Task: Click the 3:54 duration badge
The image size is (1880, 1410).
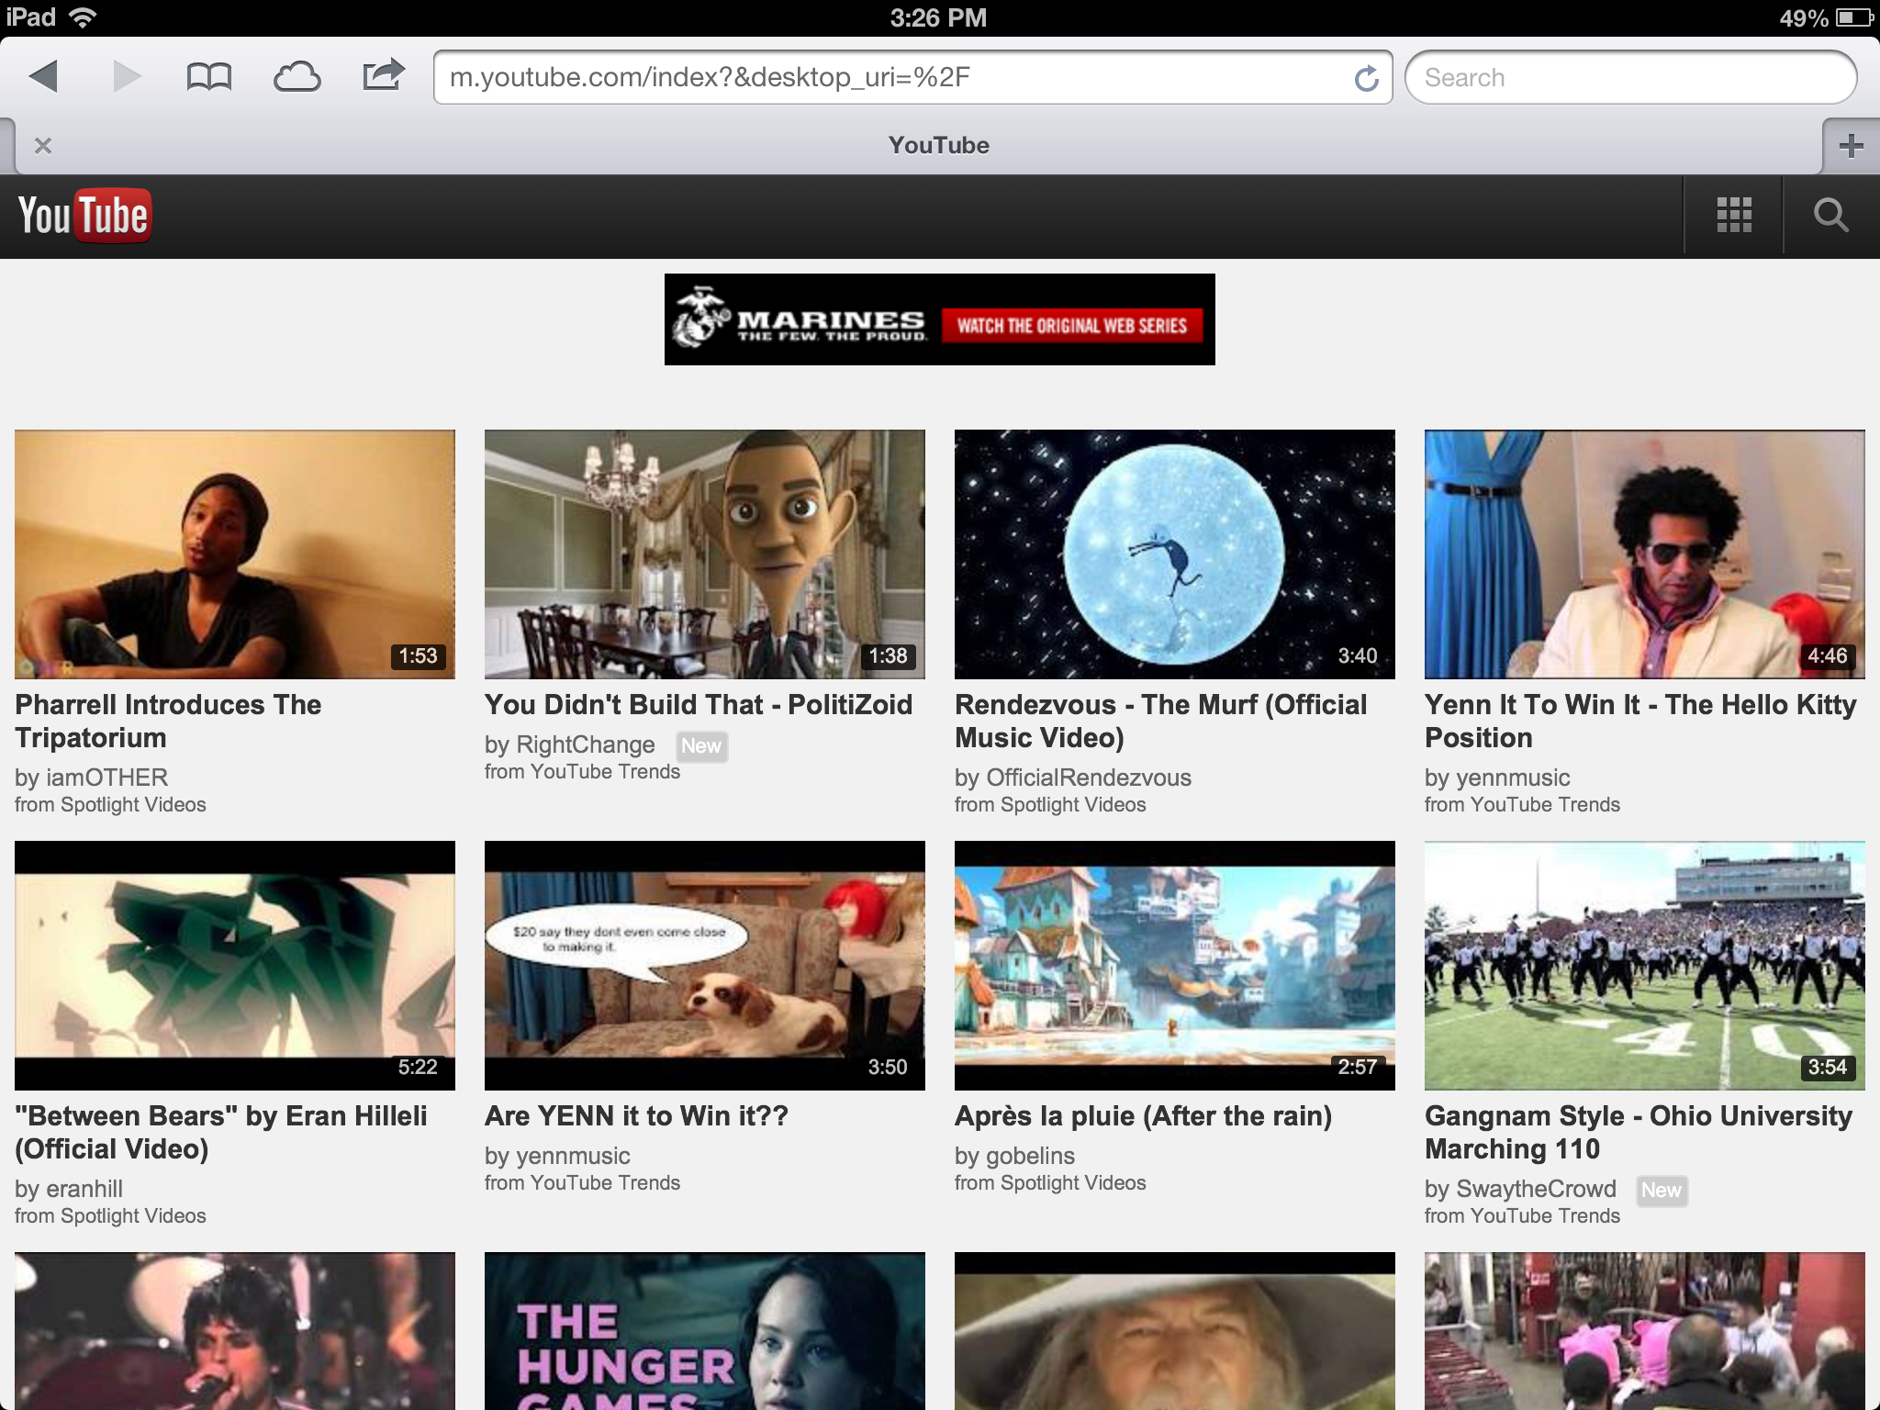Action: (1828, 1067)
